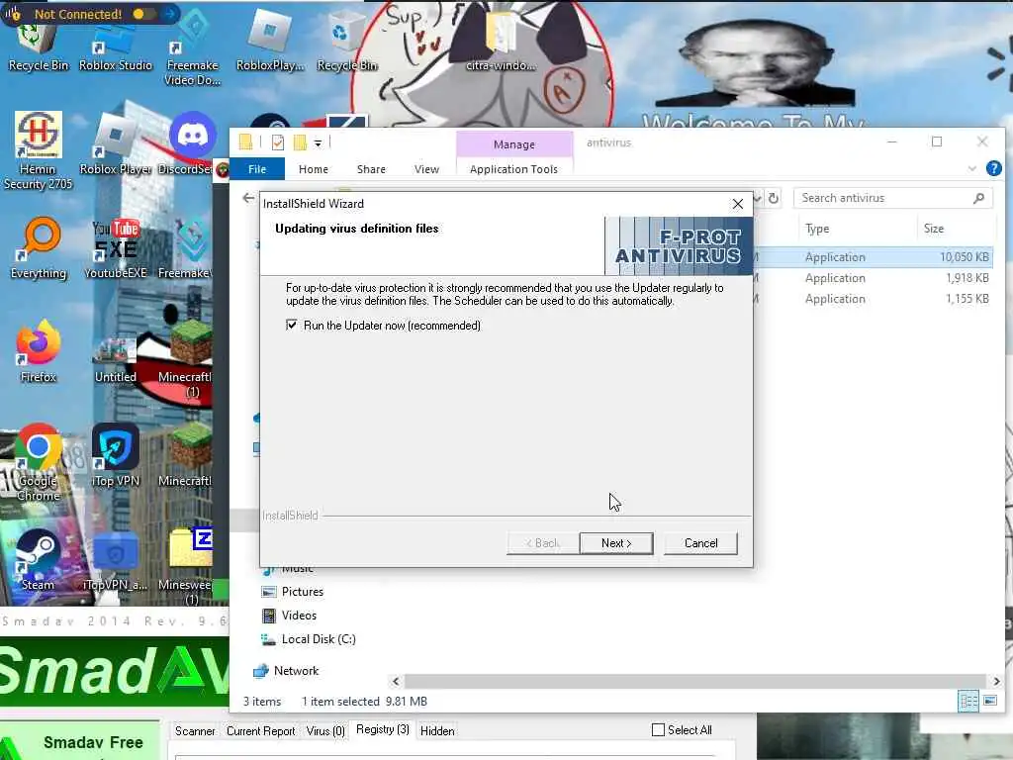Click the horizontal scrollbar left arrow in Explorer

pos(396,681)
